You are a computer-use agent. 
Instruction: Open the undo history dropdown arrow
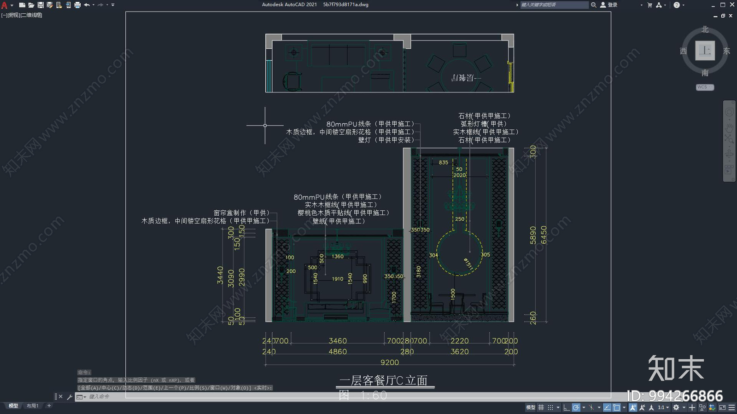pyautogui.click(x=94, y=5)
